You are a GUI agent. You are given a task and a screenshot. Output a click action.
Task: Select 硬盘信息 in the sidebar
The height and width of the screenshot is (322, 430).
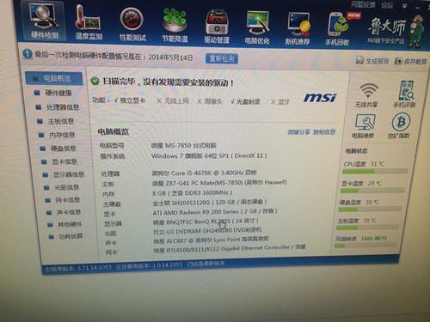click(x=58, y=149)
